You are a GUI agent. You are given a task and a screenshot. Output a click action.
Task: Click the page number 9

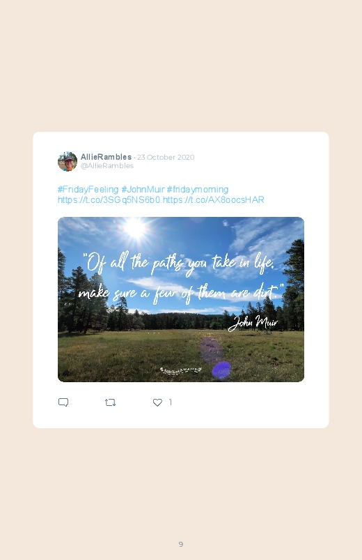[x=181, y=544]
